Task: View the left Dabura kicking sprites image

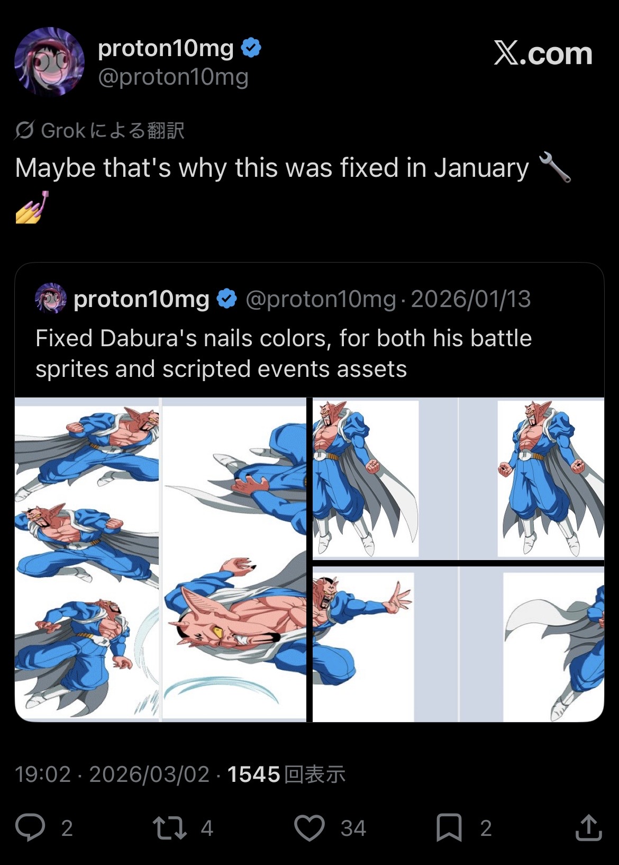Action: coord(87,559)
